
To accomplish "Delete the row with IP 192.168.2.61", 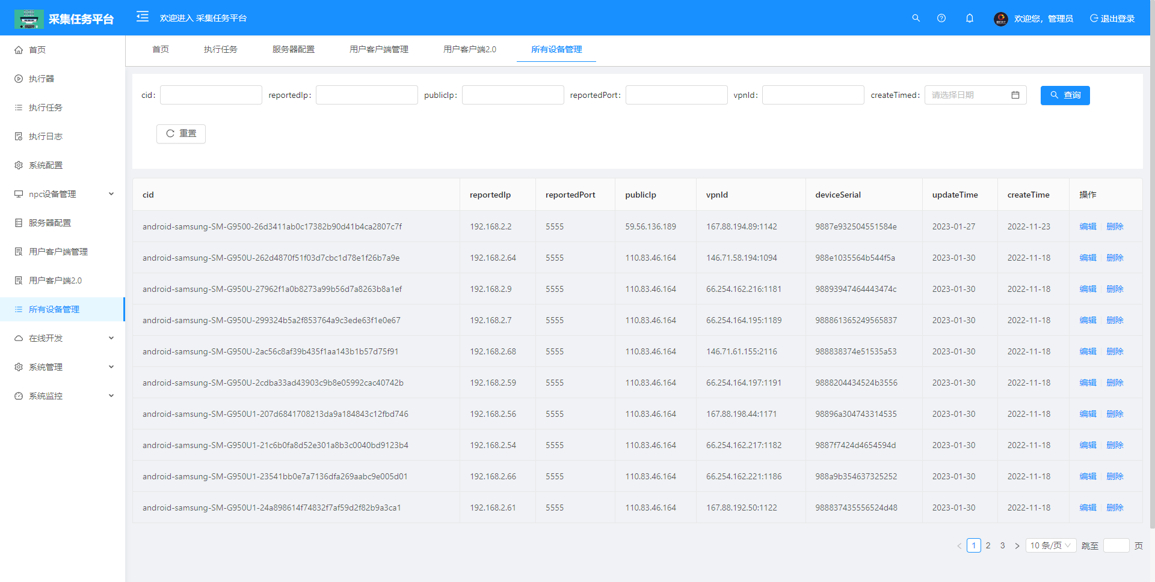I will coord(1115,508).
